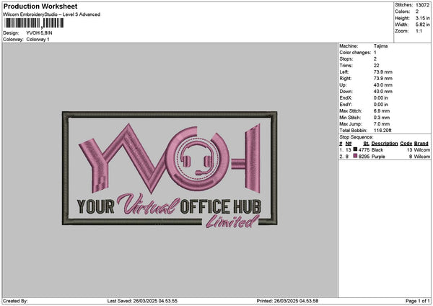The height and width of the screenshot is (306, 433).
Task: Click the black color swatch in stop sequence
Action: click(x=355, y=149)
